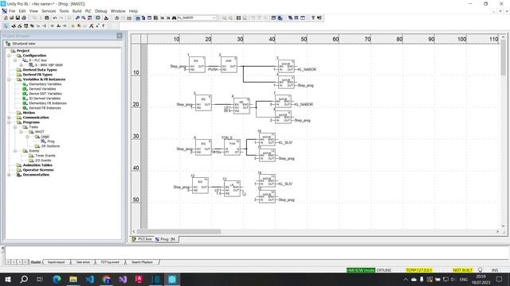Image resolution: width=510 pixels, height=286 pixels.
Task: Open the Debug menu
Action: click(x=101, y=11)
